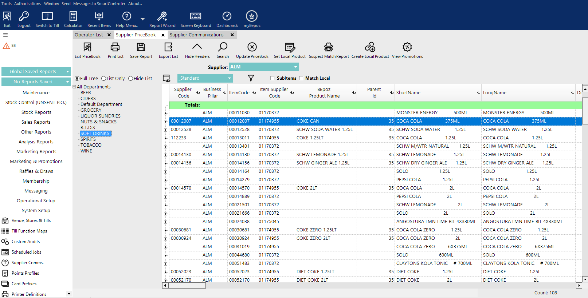
Task: Click Exit PriceBook icon
Action: [87, 47]
